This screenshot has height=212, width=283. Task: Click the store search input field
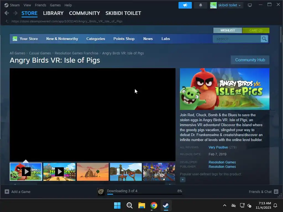237,39
